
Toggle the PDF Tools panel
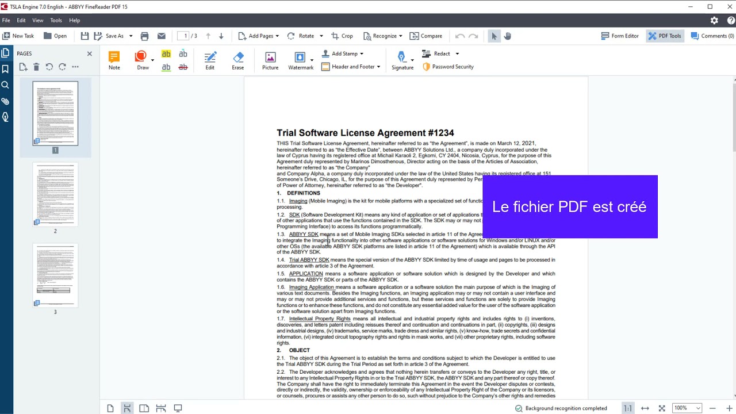(x=665, y=36)
